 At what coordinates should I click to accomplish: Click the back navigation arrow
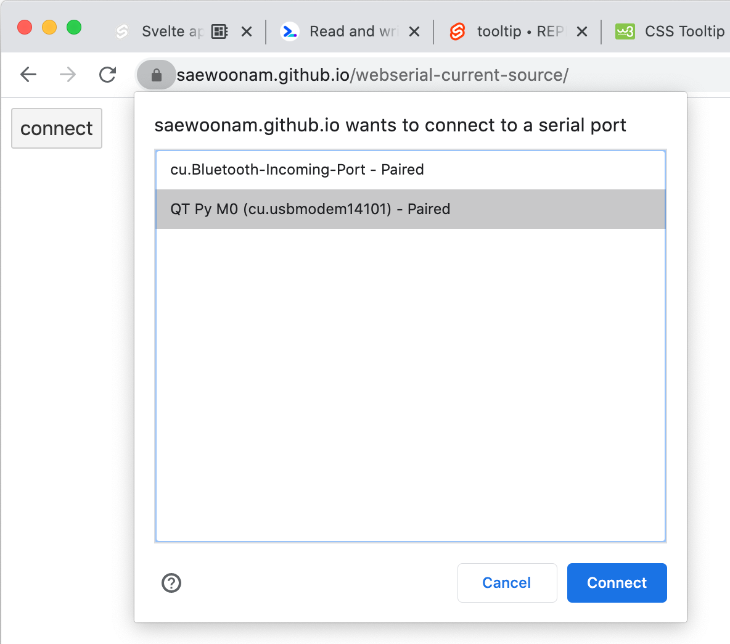[28, 75]
